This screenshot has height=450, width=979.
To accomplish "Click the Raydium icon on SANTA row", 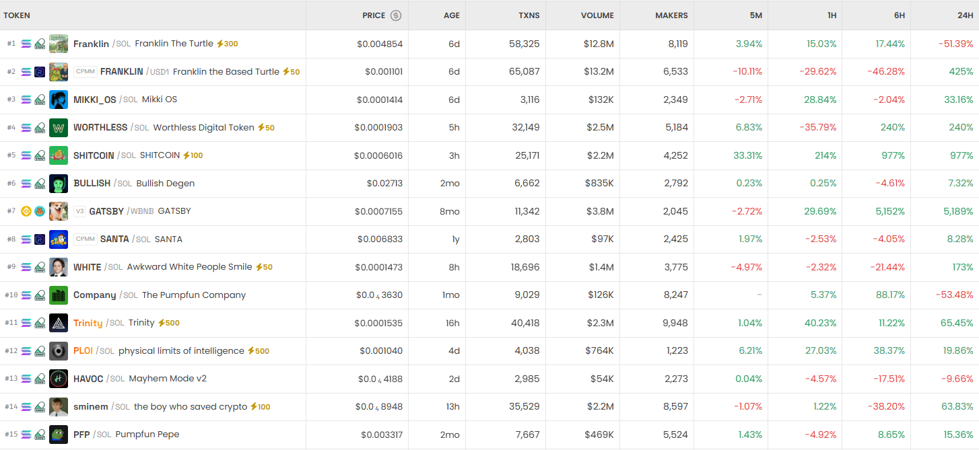I will coord(40,239).
